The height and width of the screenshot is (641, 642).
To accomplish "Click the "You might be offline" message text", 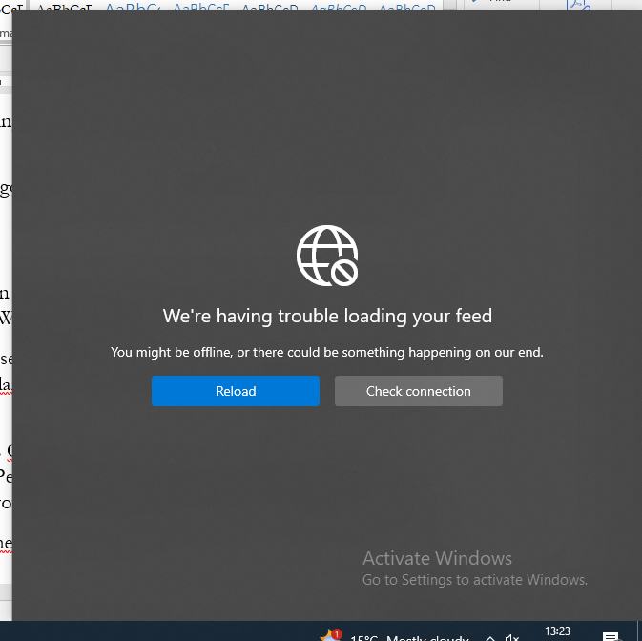I will tap(327, 352).
